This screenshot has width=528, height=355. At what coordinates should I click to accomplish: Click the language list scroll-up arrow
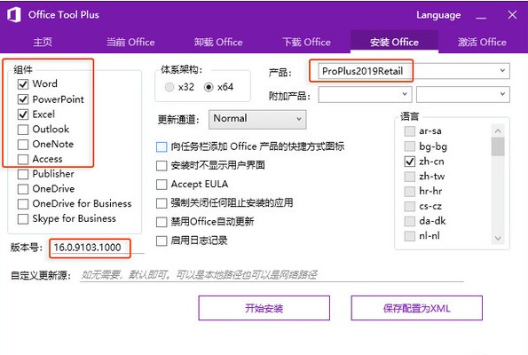[498, 130]
